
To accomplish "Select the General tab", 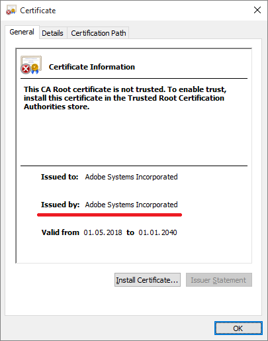I will (x=22, y=32).
